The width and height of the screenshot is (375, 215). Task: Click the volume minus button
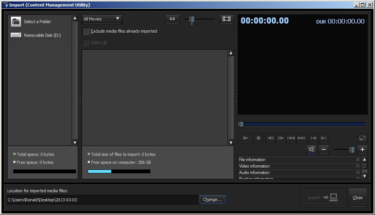(324, 149)
